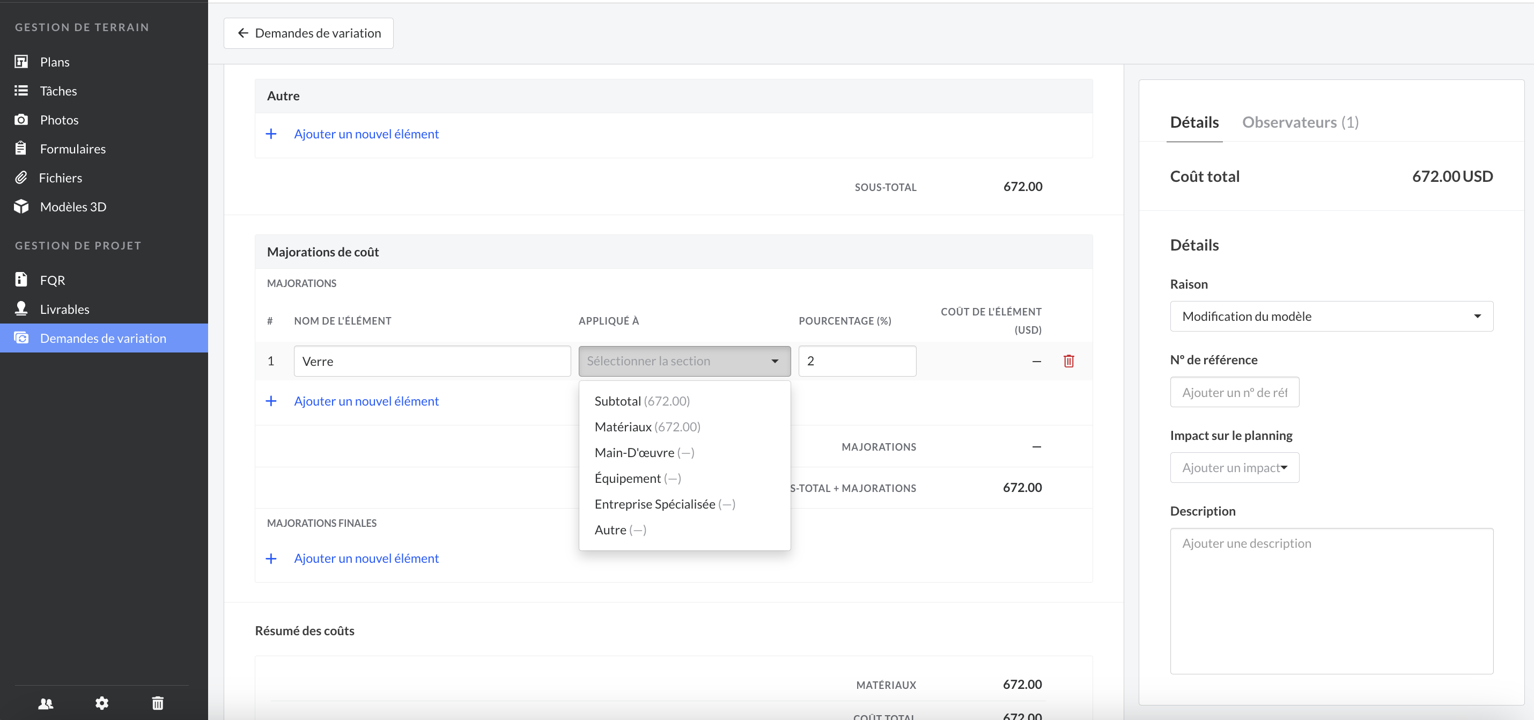Add new element under Autre section

(366, 134)
